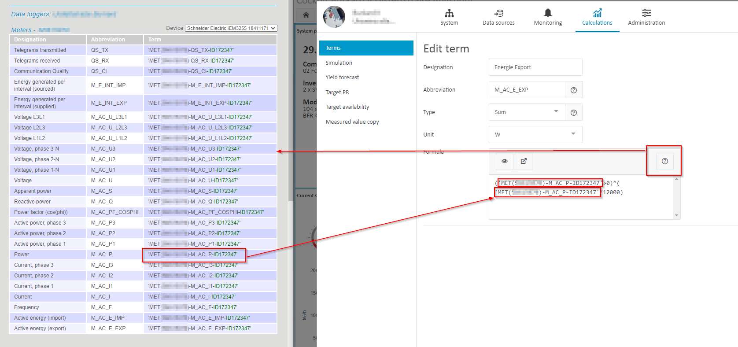Screen dimensions: 738x347
Task: Open the Data loggers link
Action: (30, 14)
